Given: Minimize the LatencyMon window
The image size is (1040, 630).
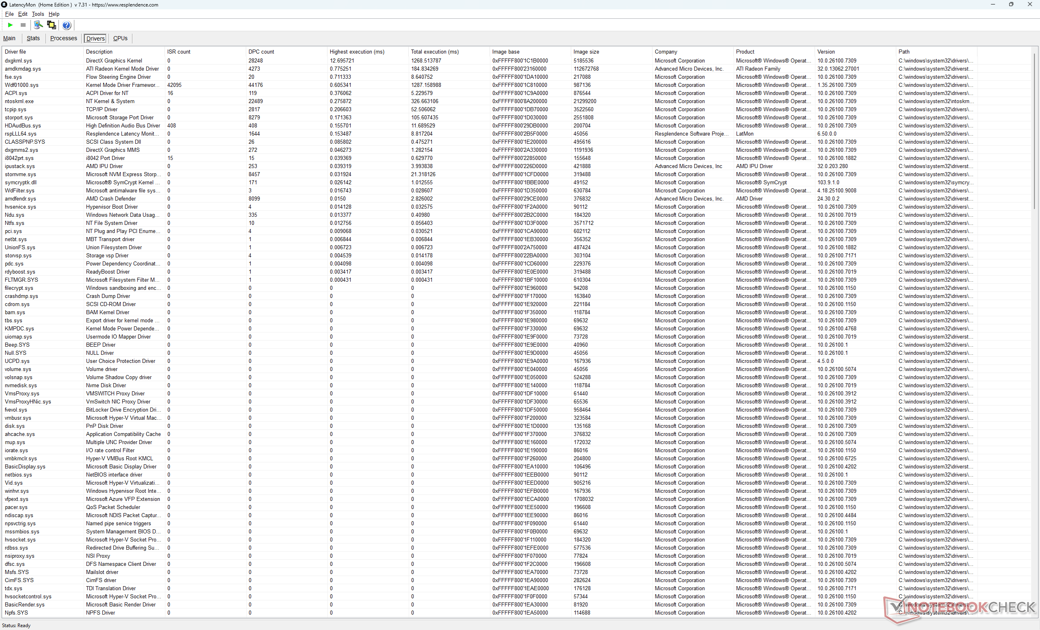Looking at the screenshot, I should [x=993, y=4].
